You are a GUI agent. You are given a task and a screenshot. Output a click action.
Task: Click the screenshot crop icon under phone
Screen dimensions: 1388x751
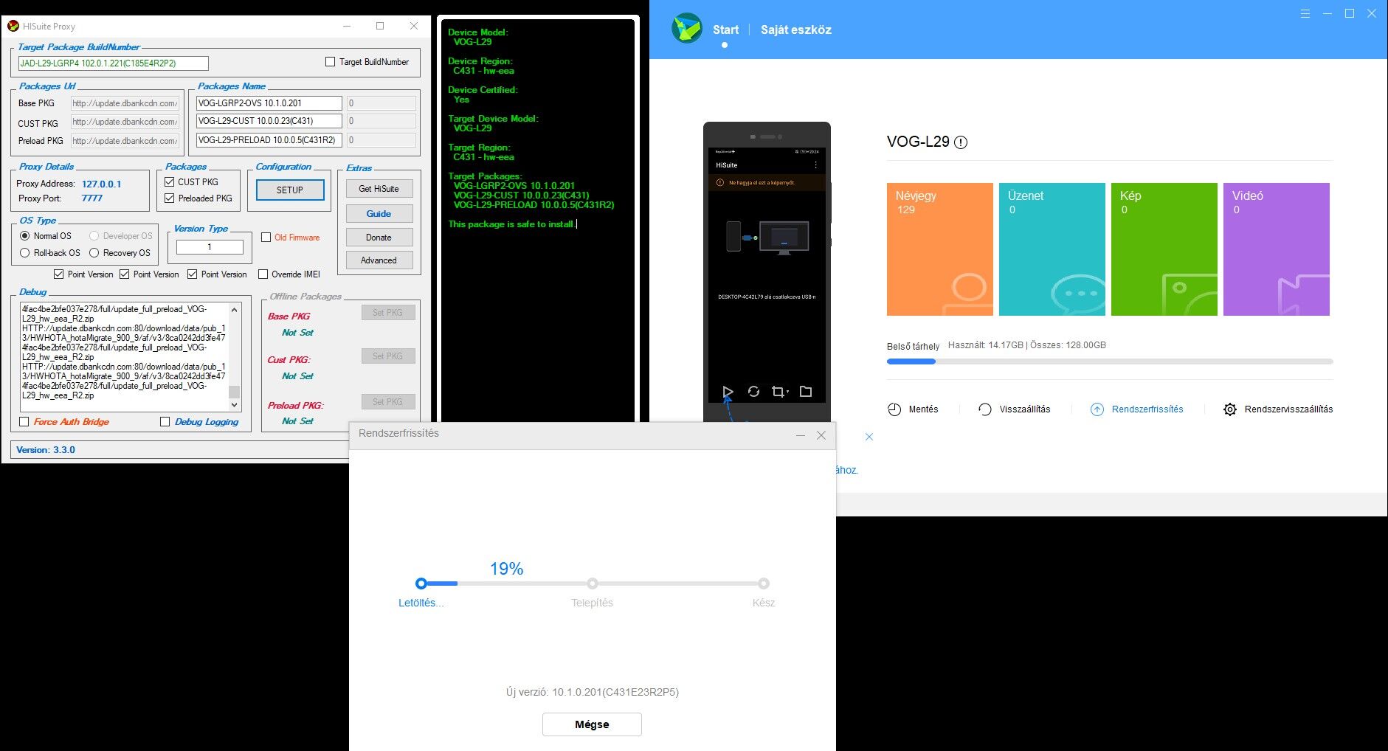(x=779, y=392)
